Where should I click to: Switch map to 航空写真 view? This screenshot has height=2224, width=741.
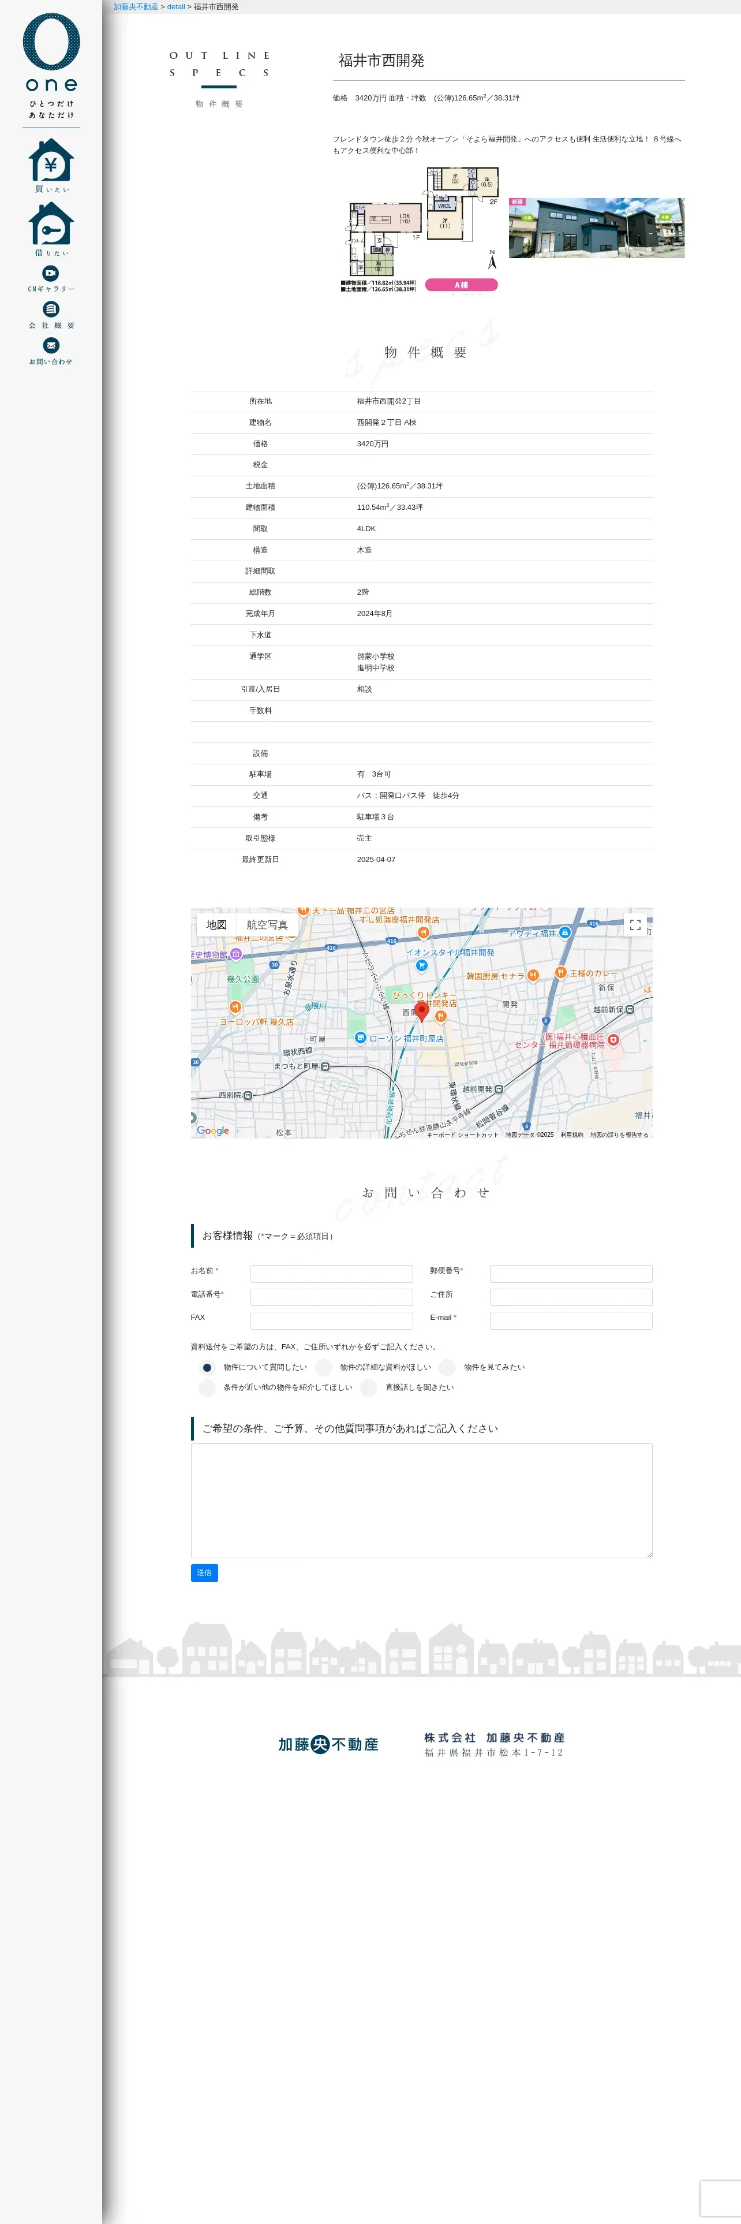[x=267, y=925]
